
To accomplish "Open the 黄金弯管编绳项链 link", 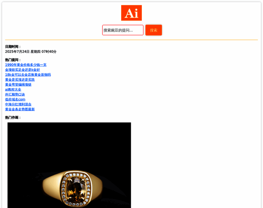I will pos(18,85).
